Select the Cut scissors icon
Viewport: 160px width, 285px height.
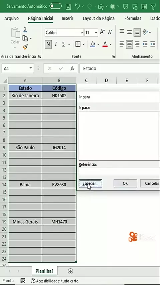click(x=25, y=29)
